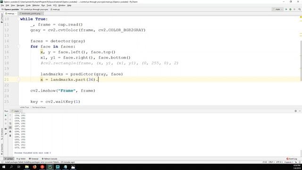Image resolution: width=302 pixels, height=170 pixels.
Task: Toggle soft-wrap in Run console
Action: click(x=10, y=123)
